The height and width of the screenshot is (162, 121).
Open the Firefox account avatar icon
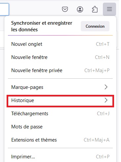coord(80,9)
